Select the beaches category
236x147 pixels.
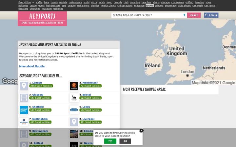[146, 2]
